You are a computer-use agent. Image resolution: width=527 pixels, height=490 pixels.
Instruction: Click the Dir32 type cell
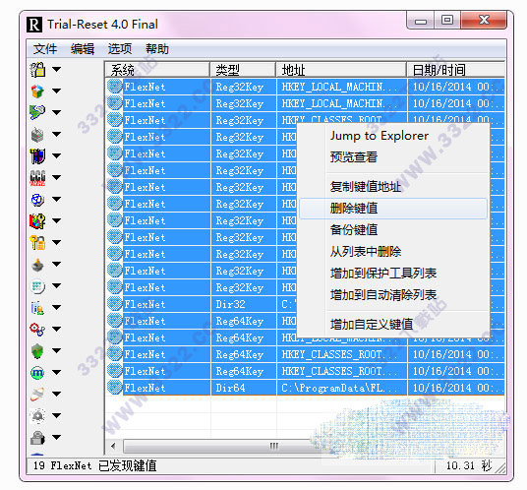(x=243, y=304)
